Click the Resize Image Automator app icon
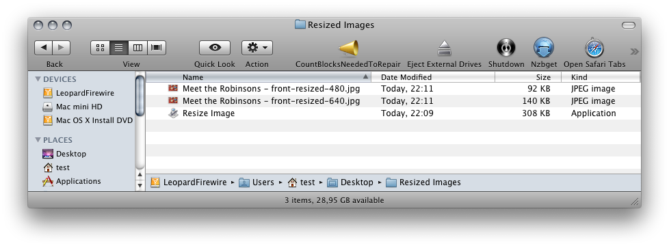669x246 pixels. point(173,113)
